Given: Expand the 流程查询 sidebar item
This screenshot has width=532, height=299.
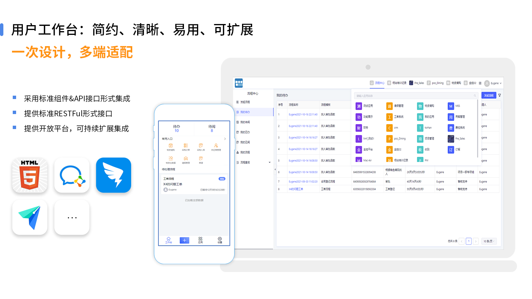Looking at the screenshot, I should (253, 162).
